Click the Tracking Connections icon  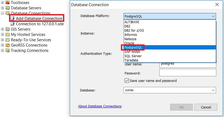pos(7,51)
